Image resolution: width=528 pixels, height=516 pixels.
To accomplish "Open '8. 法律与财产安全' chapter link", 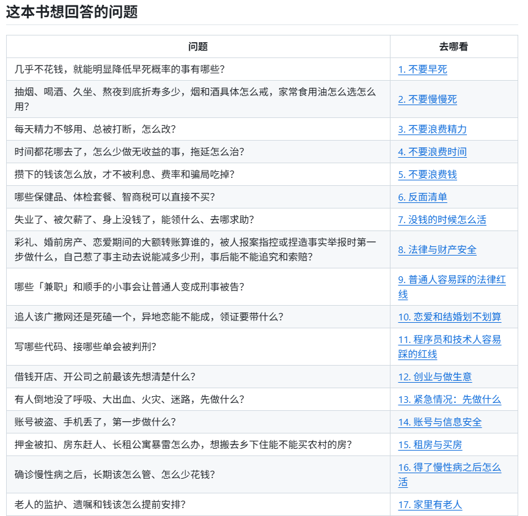I will [437, 249].
